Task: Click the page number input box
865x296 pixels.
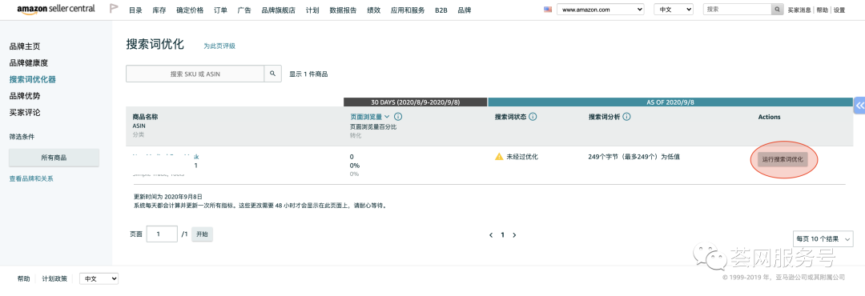Action: 162,234
